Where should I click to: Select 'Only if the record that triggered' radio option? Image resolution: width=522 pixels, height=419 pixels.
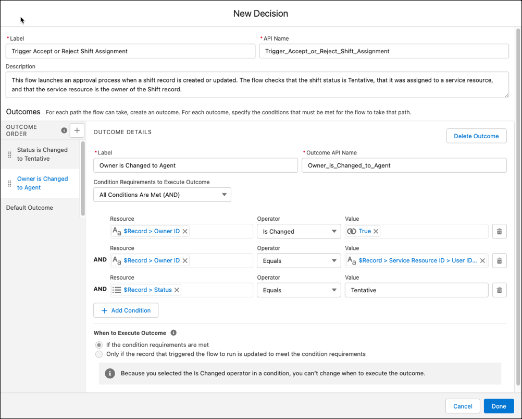[99, 354]
